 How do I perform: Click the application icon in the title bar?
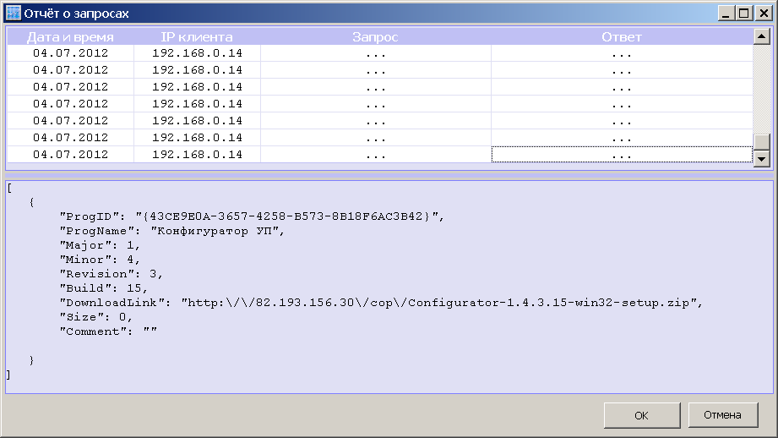click(13, 13)
